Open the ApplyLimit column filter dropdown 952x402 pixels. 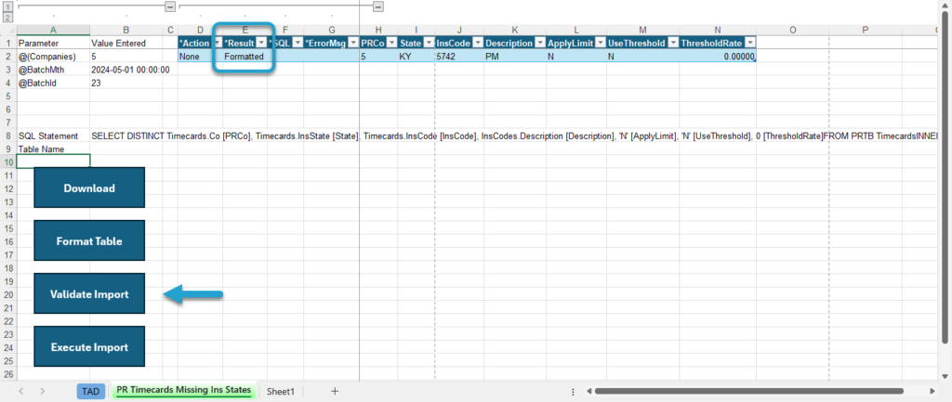[600, 43]
